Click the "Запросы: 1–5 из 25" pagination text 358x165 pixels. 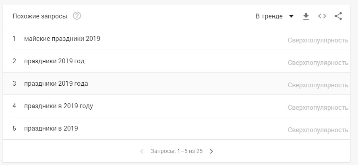tap(176, 151)
